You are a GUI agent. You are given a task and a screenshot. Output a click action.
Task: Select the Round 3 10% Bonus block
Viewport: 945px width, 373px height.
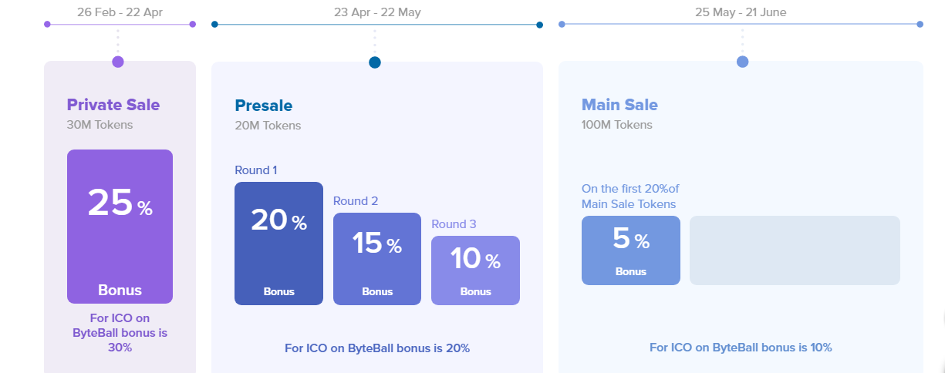tap(475, 271)
